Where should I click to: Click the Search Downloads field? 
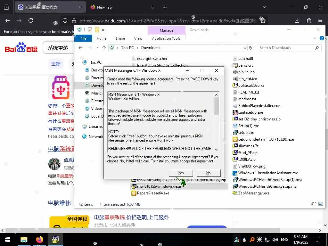pos(289,48)
